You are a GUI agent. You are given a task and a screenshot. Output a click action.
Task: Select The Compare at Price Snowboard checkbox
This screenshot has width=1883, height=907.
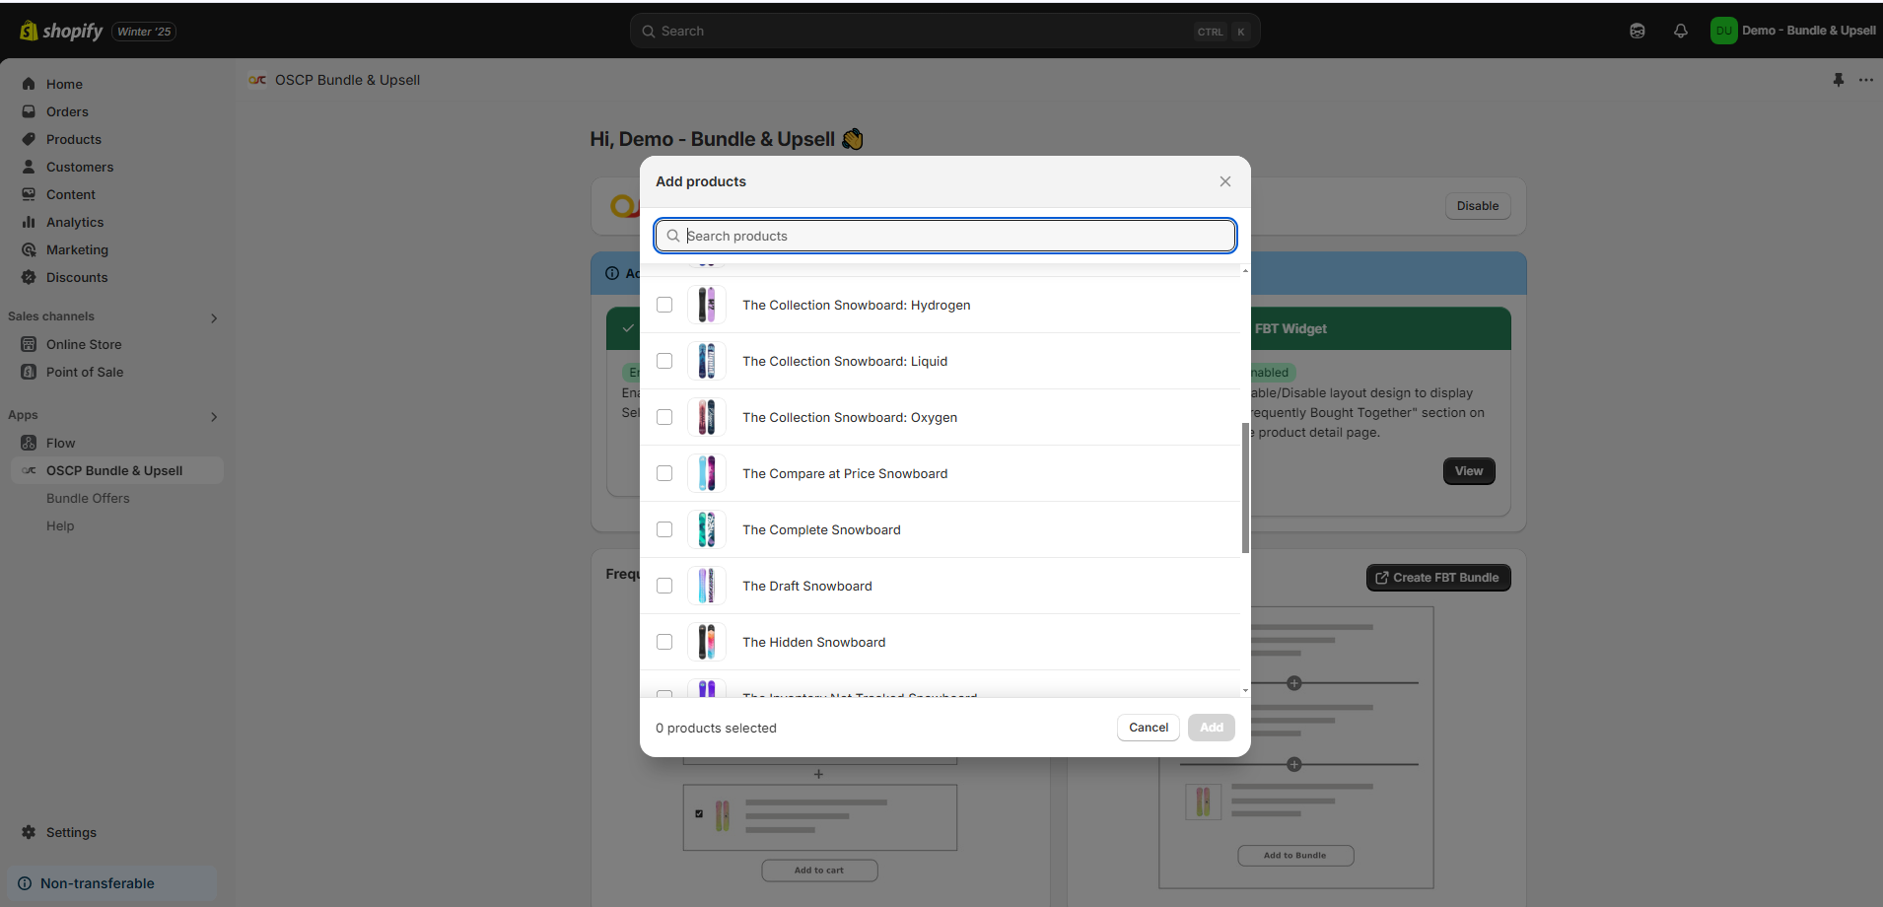pyautogui.click(x=664, y=473)
